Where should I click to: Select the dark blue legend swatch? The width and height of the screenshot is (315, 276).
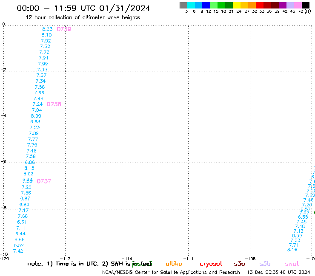206,5
